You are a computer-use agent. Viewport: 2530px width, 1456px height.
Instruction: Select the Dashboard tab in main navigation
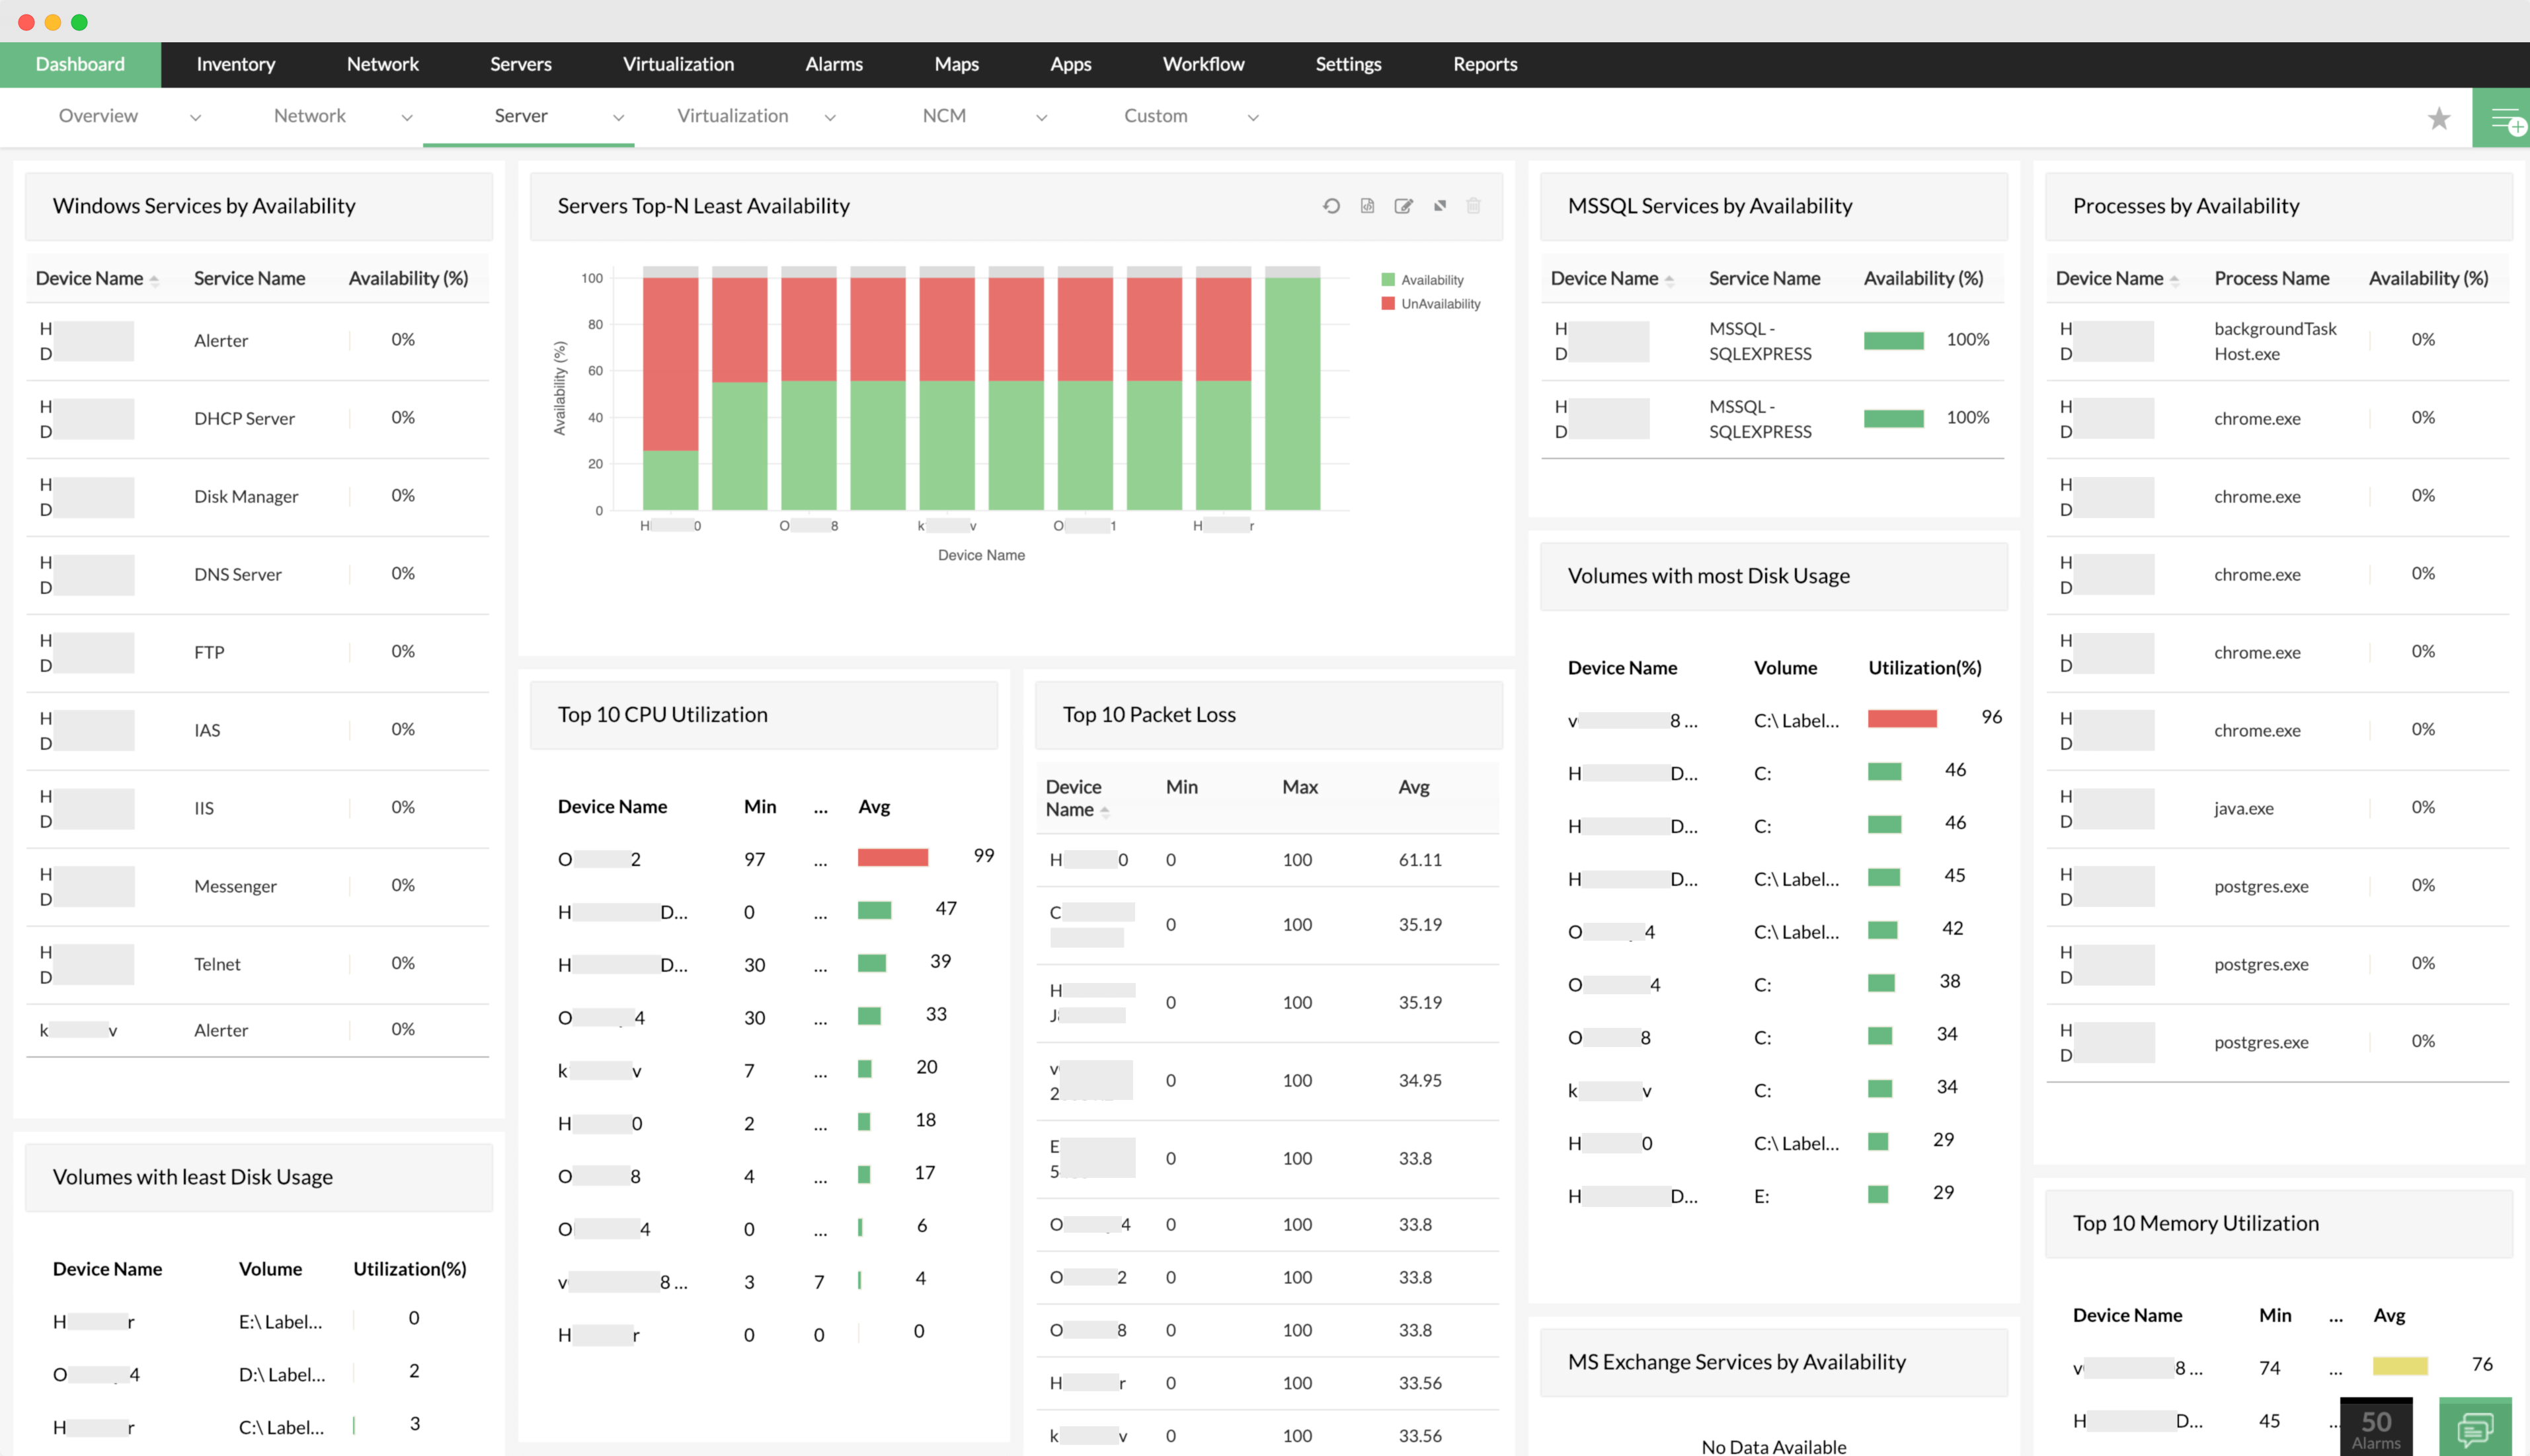pos(80,64)
